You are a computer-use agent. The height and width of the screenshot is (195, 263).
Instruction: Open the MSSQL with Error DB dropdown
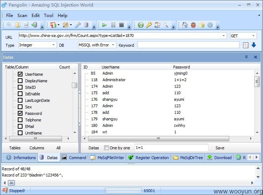pyautogui.click(x=113, y=45)
